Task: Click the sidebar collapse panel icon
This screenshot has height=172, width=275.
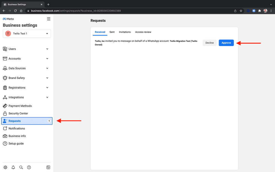Action: click(48, 167)
